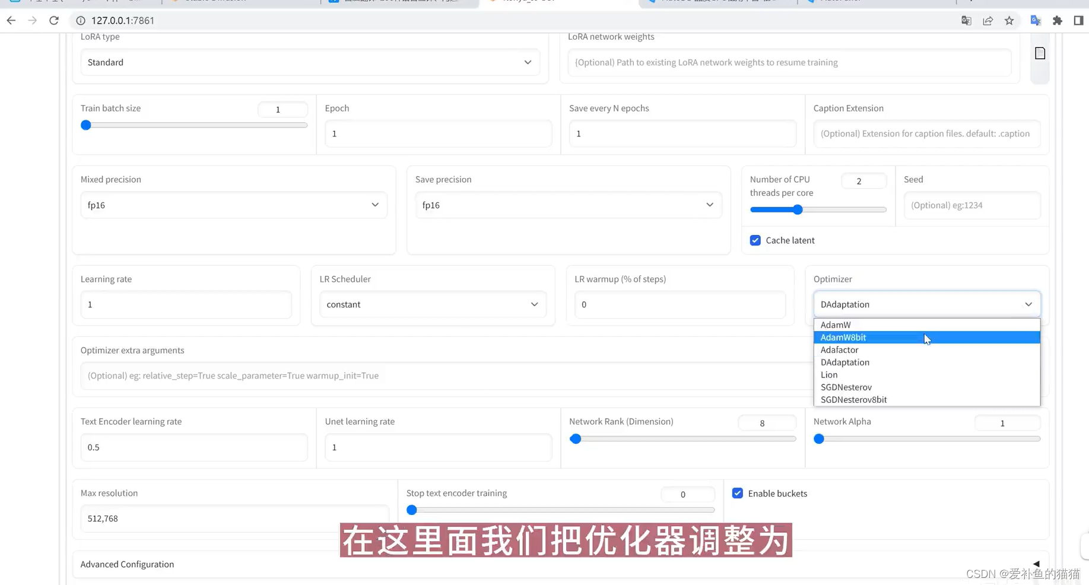Click the Network Rank (Dimension) slider

(x=682, y=439)
